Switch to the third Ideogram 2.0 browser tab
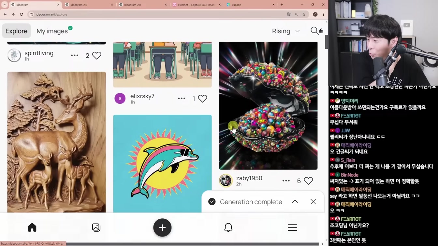 [142, 5]
